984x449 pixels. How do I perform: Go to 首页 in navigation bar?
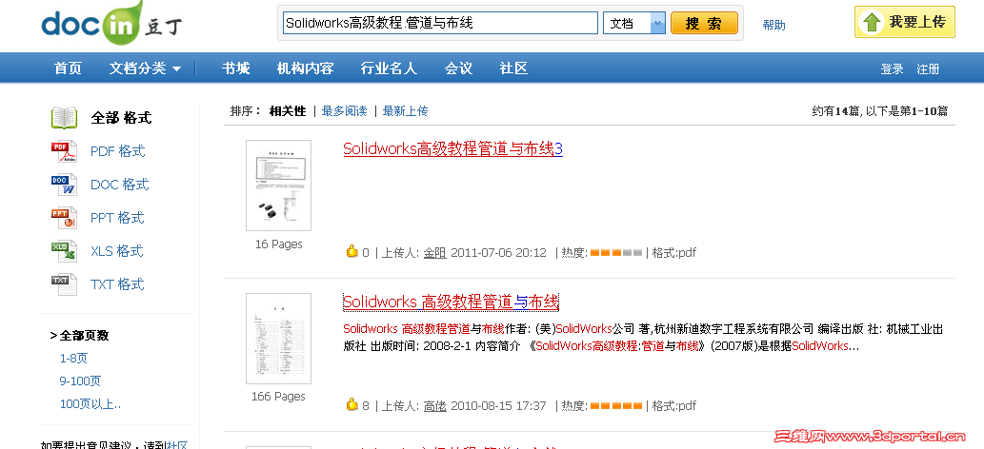pyautogui.click(x=68, y=68)
